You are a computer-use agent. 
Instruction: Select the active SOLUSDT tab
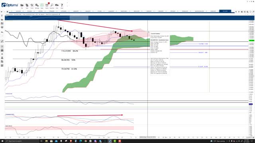(x=225, y=11)
